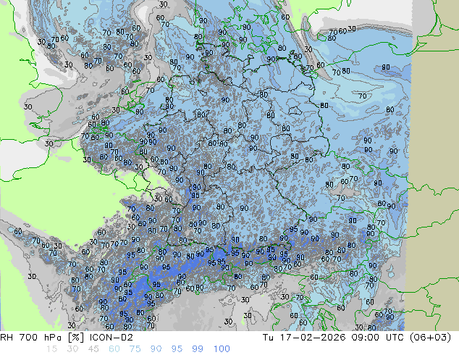Click the date 'Tu 17-02-2026' text

click(x=304, y=338)
